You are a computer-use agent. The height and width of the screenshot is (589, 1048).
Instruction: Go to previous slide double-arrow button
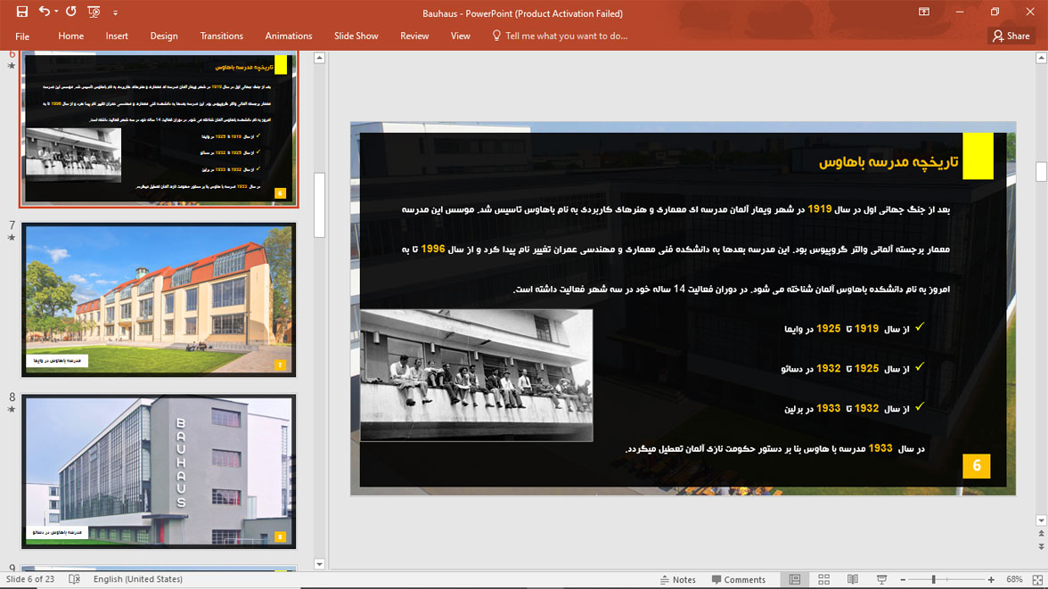point(1041,534)
